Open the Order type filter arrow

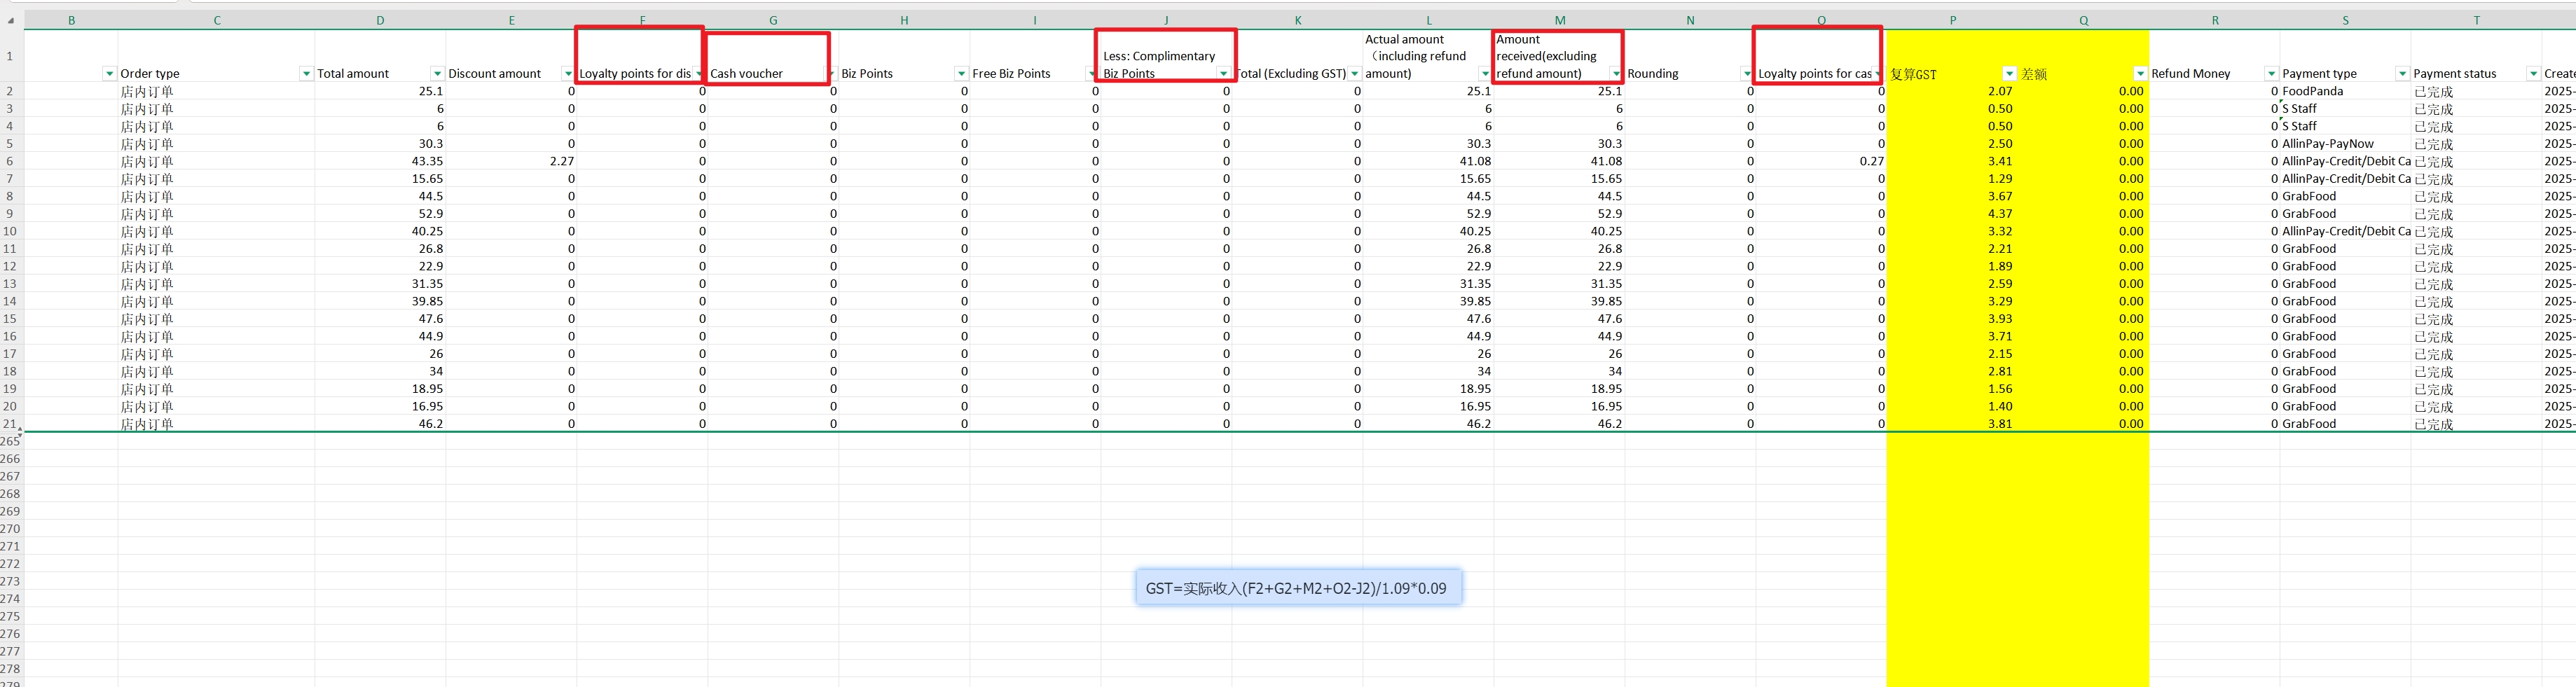(306, 74)
